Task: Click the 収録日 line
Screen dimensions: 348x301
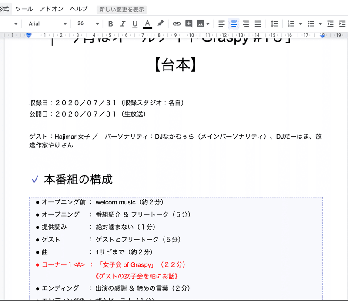Action: coord(107,103)
